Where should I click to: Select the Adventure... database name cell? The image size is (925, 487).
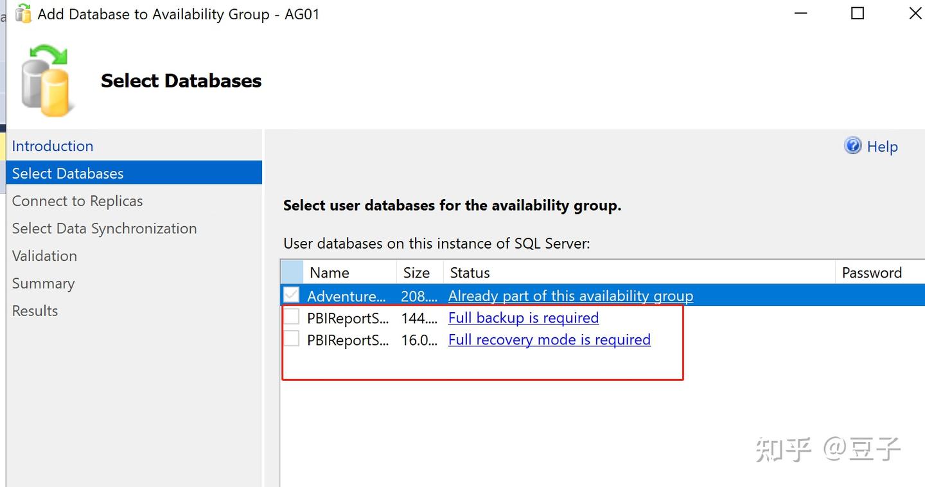pos(347,296)
